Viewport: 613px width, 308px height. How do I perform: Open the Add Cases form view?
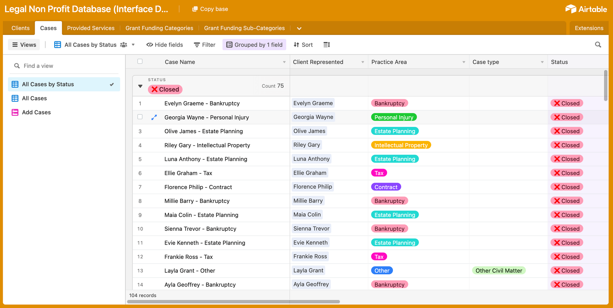tap(36, 112)
